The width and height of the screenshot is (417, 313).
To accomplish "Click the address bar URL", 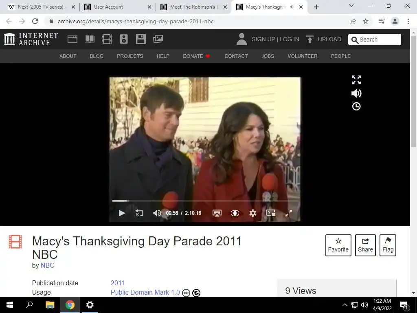I will (136, 21).
